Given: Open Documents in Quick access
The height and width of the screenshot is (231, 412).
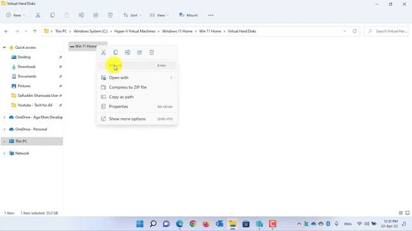Looking at the screenshot, I should click(27, 76).
